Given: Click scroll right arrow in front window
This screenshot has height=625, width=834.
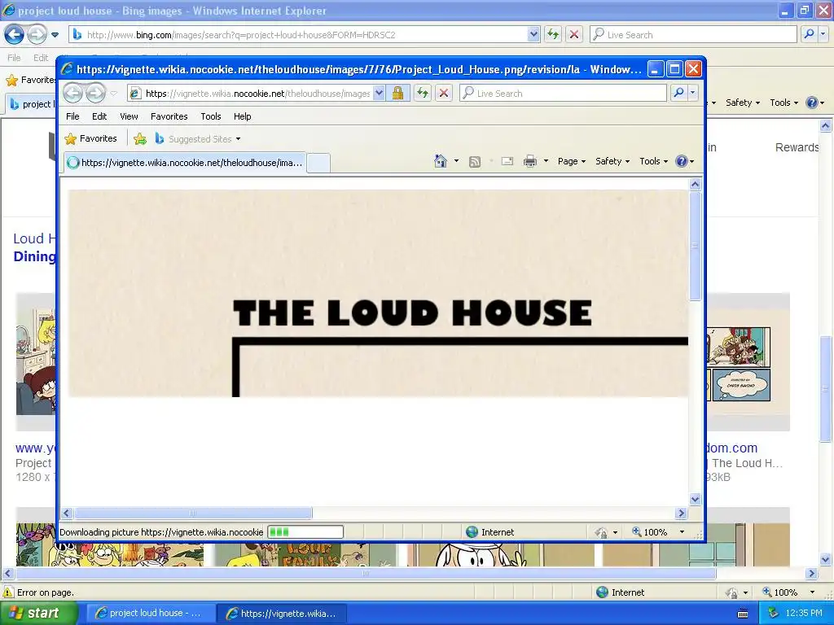Looking at the screenshot, I should coord(682,514).
